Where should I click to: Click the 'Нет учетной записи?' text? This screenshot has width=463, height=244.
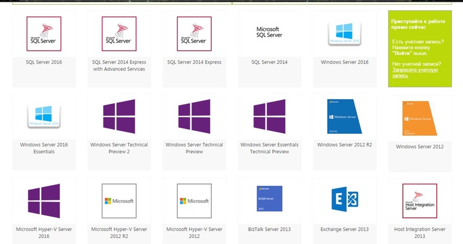pos(417,64)
